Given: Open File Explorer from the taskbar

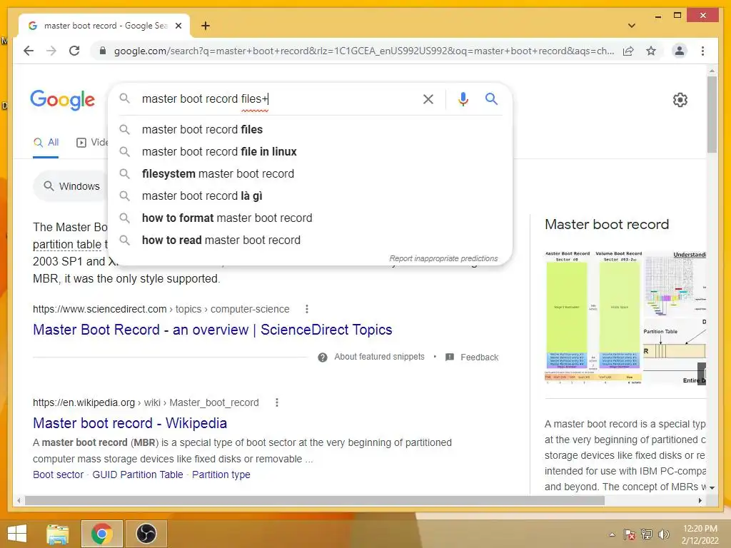Looking at the screenshot, I should (58, 534).
